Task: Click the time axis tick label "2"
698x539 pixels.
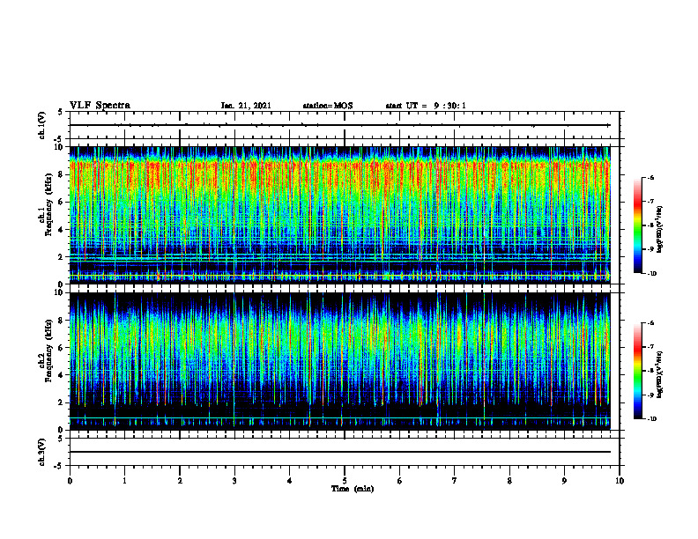Action: 180,481
